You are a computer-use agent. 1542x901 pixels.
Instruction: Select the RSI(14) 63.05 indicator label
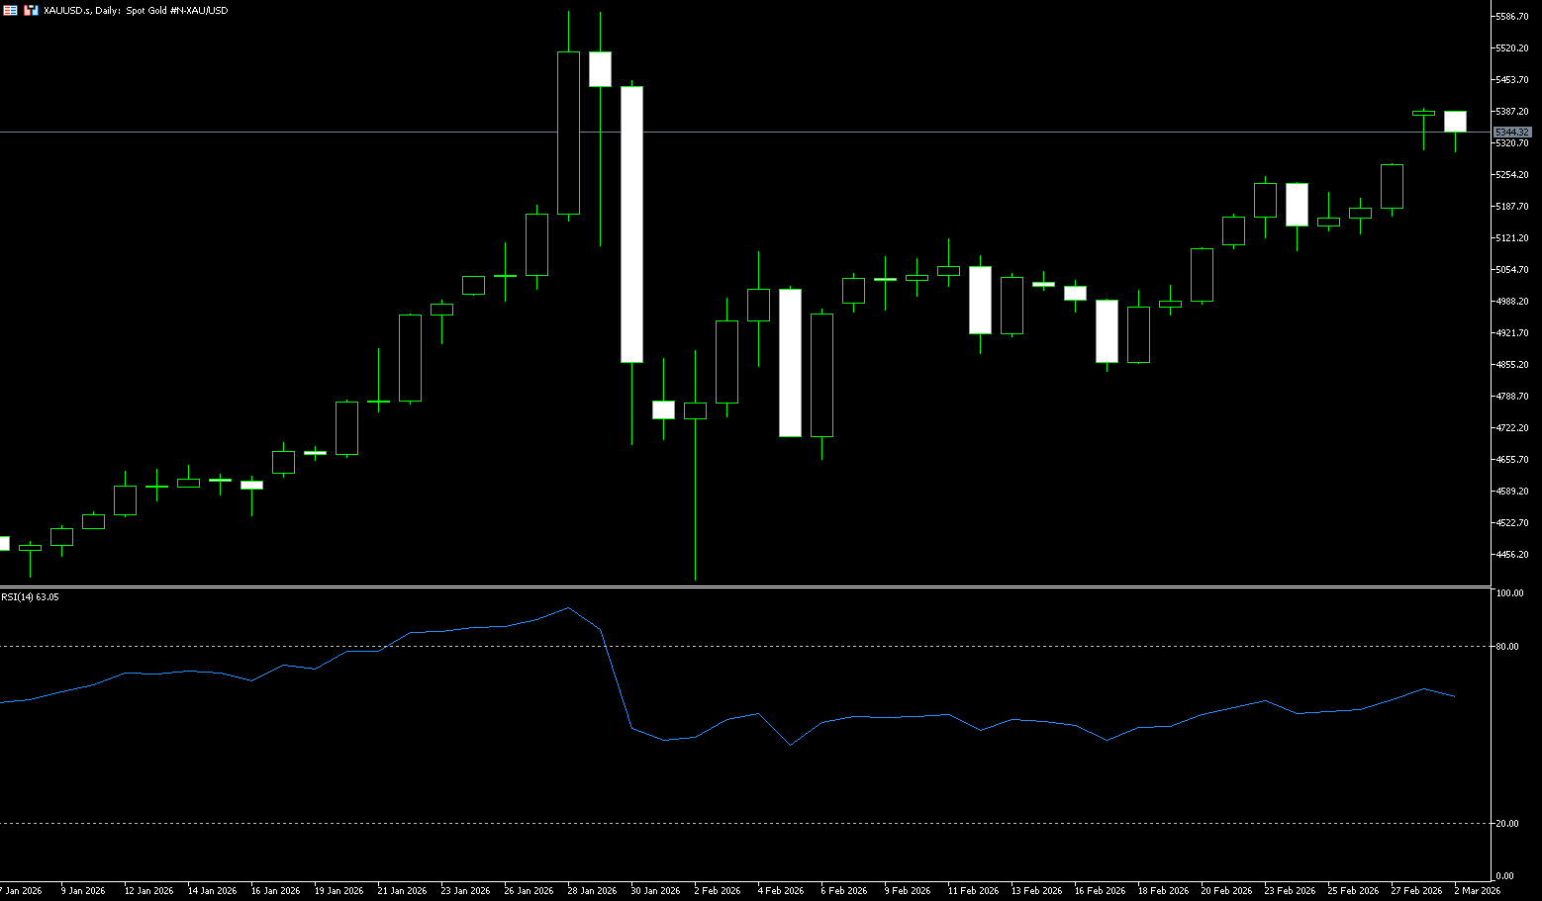point(30,597)
